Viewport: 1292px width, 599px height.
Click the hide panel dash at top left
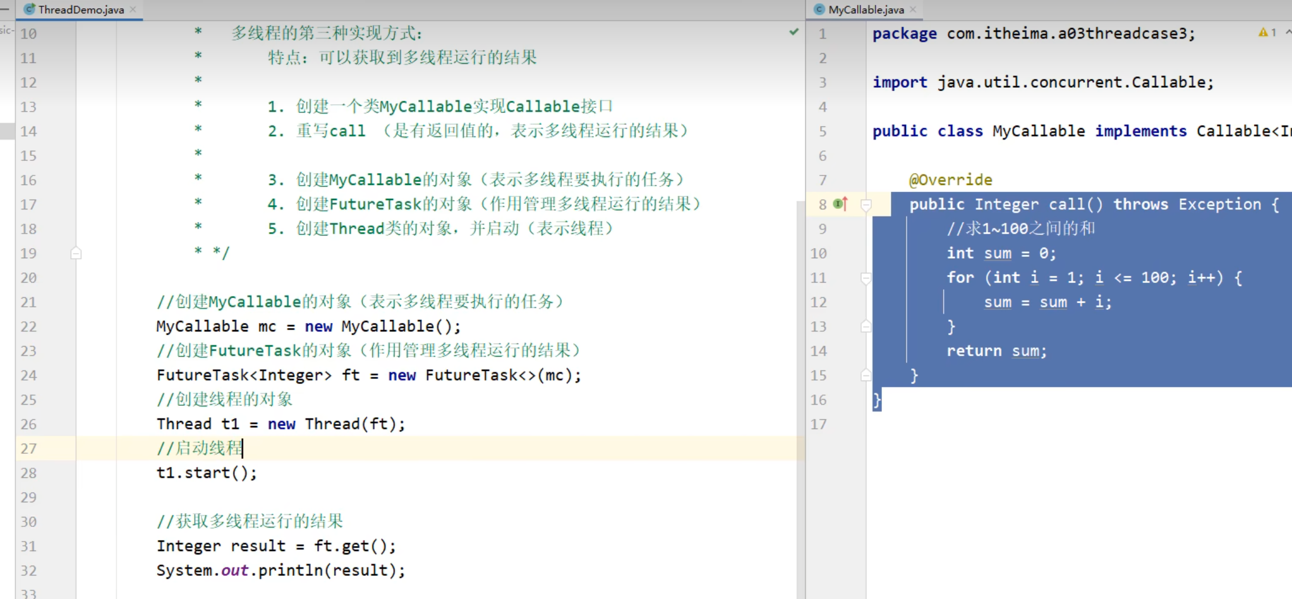pos(5,9)
